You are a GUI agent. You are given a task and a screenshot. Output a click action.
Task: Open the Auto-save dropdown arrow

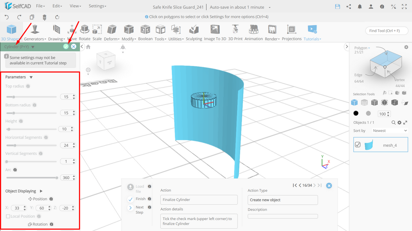pos(270,8)
